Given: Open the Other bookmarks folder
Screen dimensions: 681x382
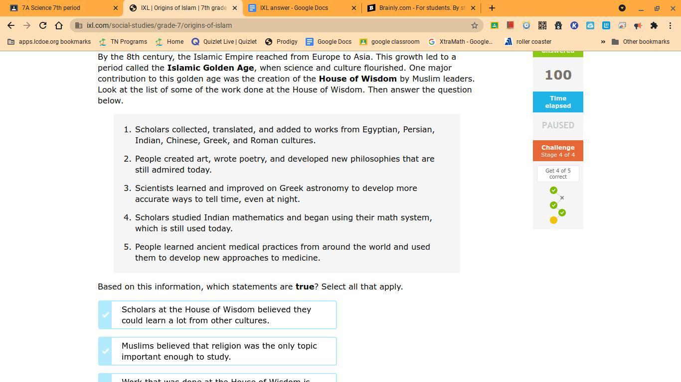Looking at the screenshot, I should [x=641, y=42].
